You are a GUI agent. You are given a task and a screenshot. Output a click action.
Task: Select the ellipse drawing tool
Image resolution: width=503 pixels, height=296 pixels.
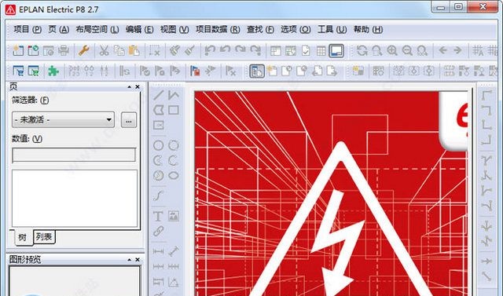(174, 176)
